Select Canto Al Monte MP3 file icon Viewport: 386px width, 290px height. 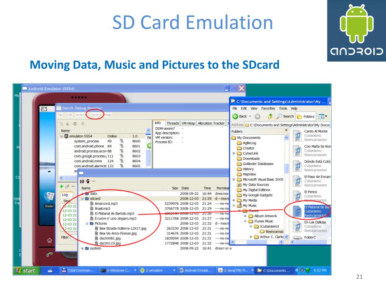pos(297,136)
